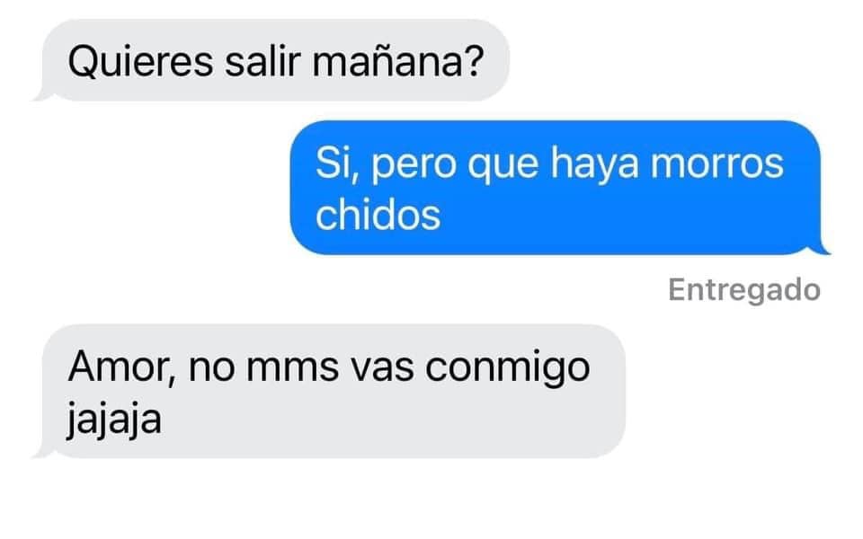The height and width of the screenshot is (539, 863).
Task: Click the word 'chidos' in blue bubble
Action: click(x=378, y=215)
